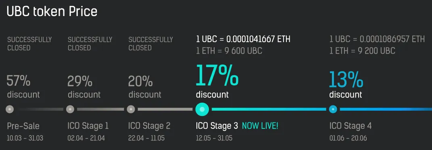Click the teal progress line after Stage 3

269,109
